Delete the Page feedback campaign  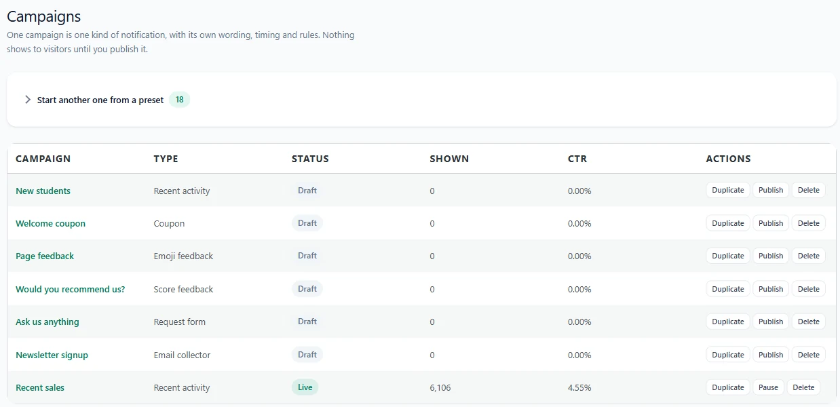pos(809,256)
